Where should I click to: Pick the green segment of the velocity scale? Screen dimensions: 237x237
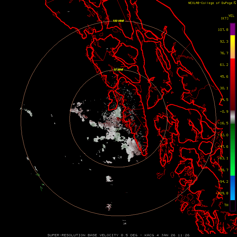coord(233,150)
